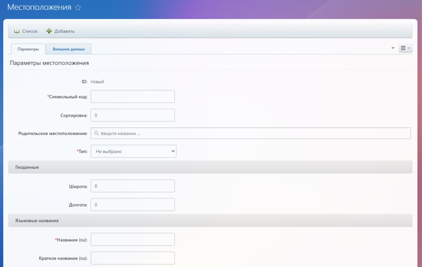This screenshot has width=422, height=267.
Task: Switch to the Параметры tab
Action: (28, 49)
